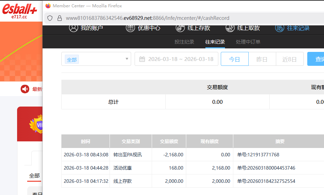The width and height of the screenshot is (324, 195).
Task: Select the 处理中订单 sub-tab
Action: pyautogui.click(x=248, y=42)
